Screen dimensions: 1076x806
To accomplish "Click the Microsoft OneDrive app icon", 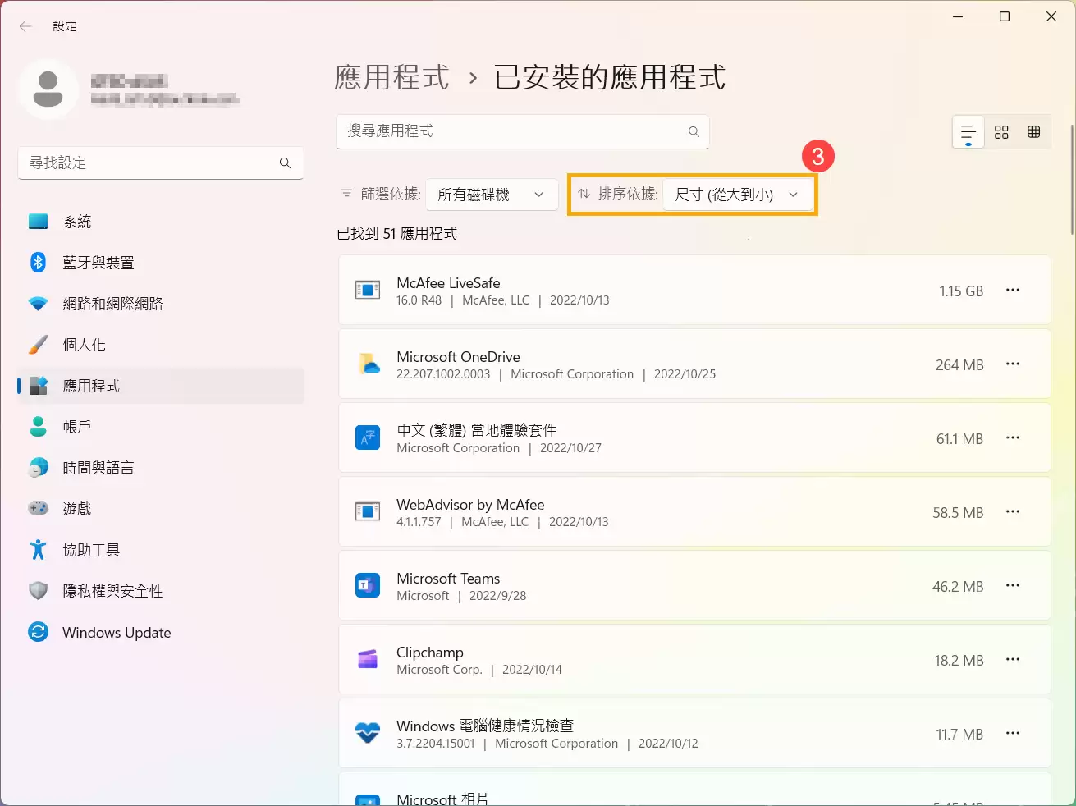I will (x=368, y=364).
